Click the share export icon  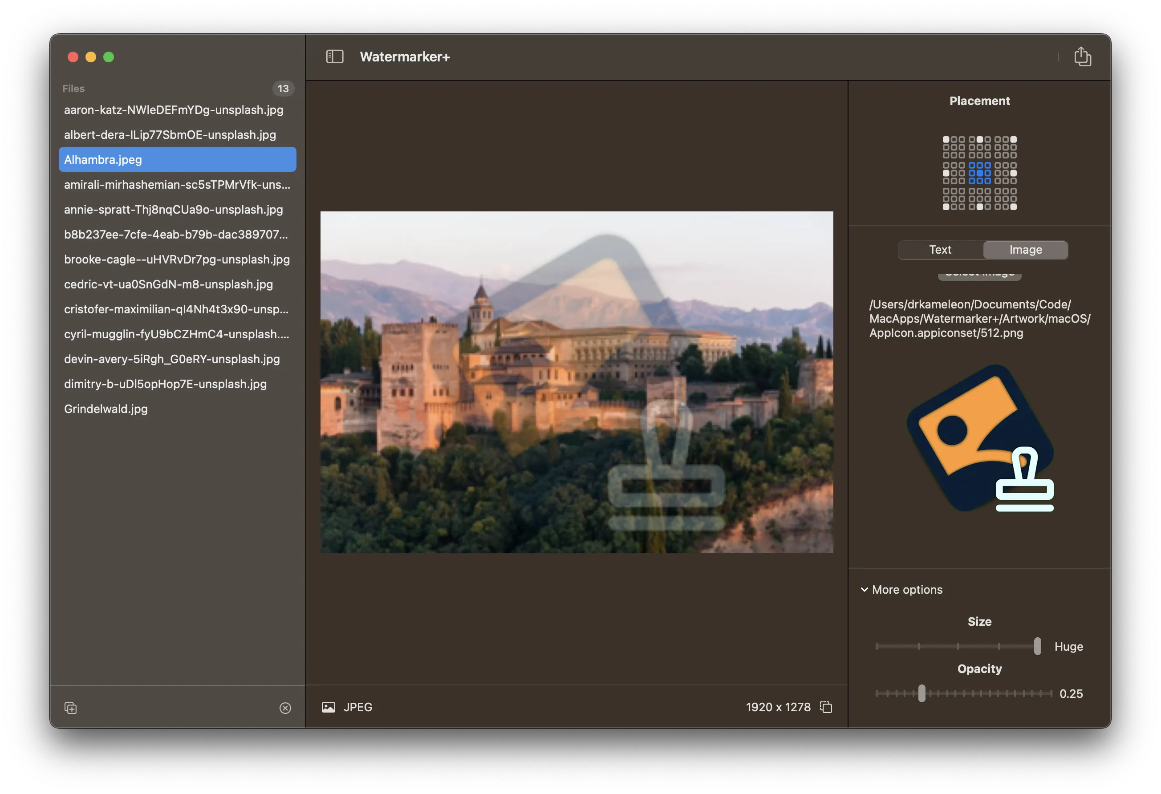pyautogui.click(x=1082, y=57)
